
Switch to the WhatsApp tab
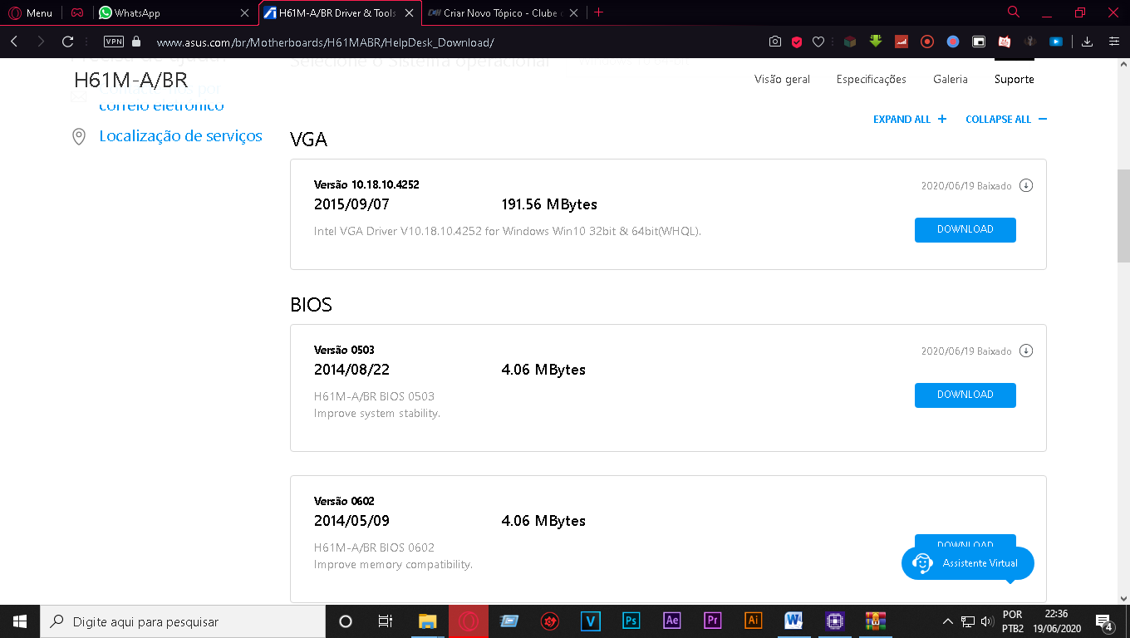tap(173, 12)
